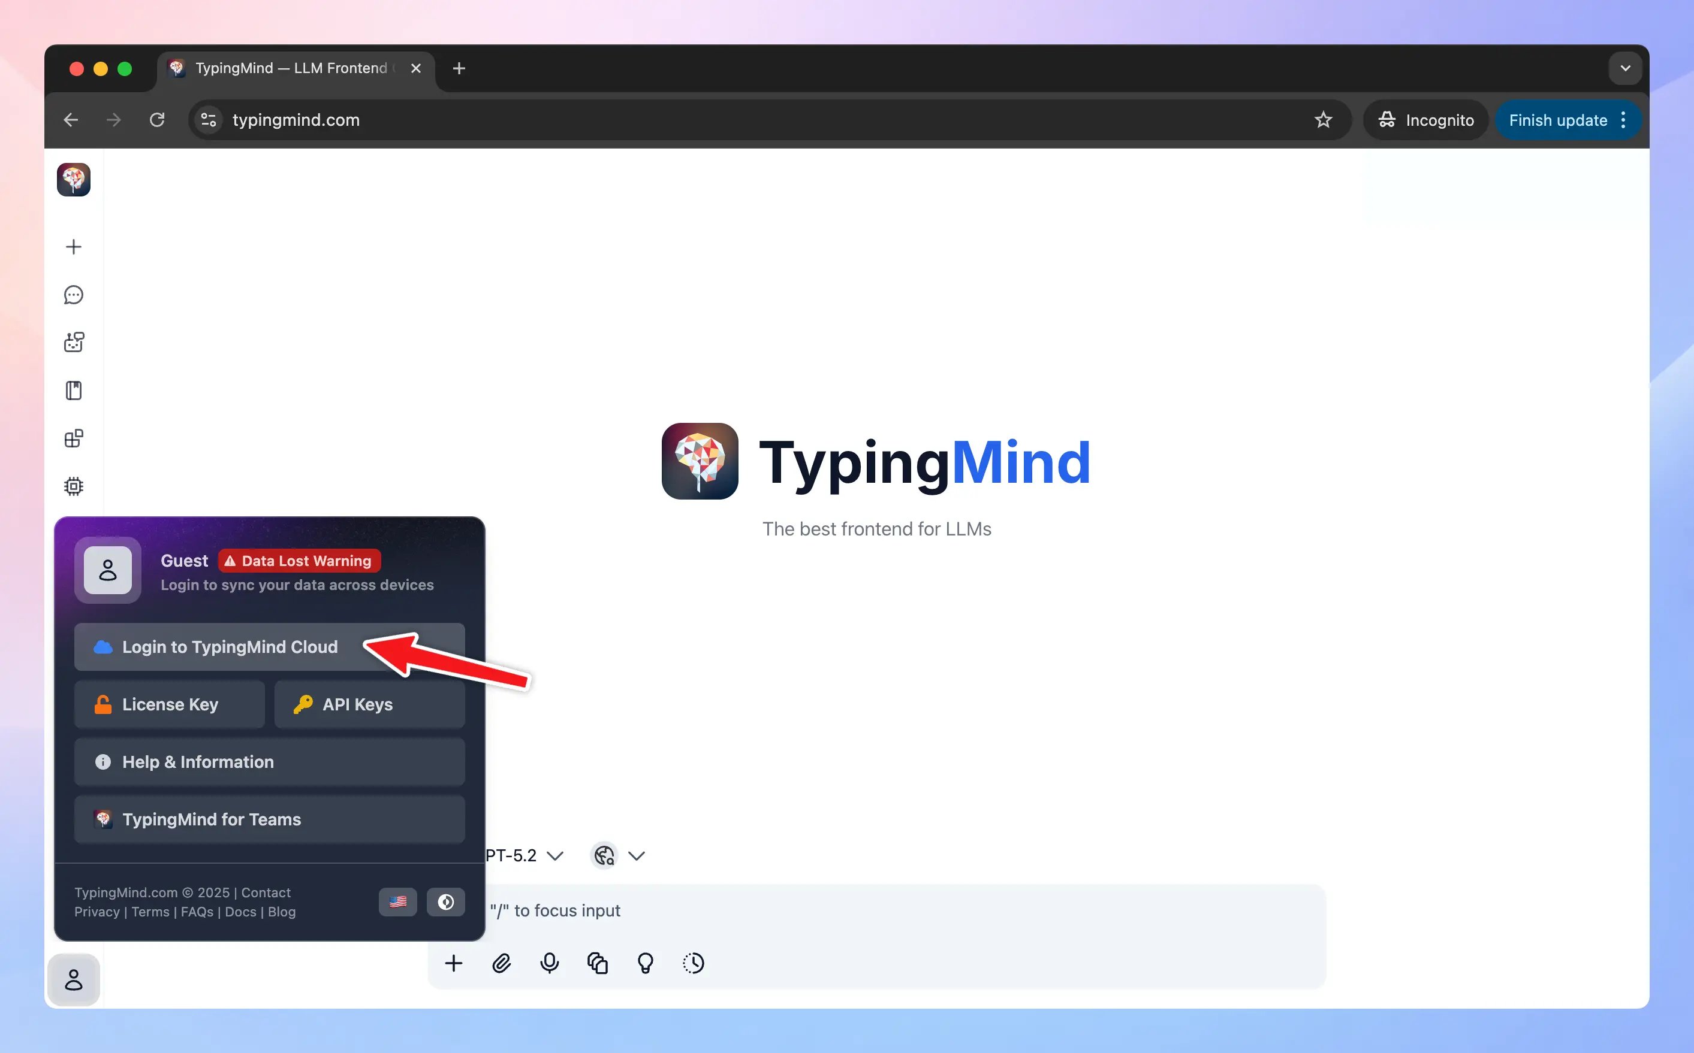Open the tab search chevron in Chrome
1694x1053 pixels.
pyautogui.click(x=1625, y=68)
